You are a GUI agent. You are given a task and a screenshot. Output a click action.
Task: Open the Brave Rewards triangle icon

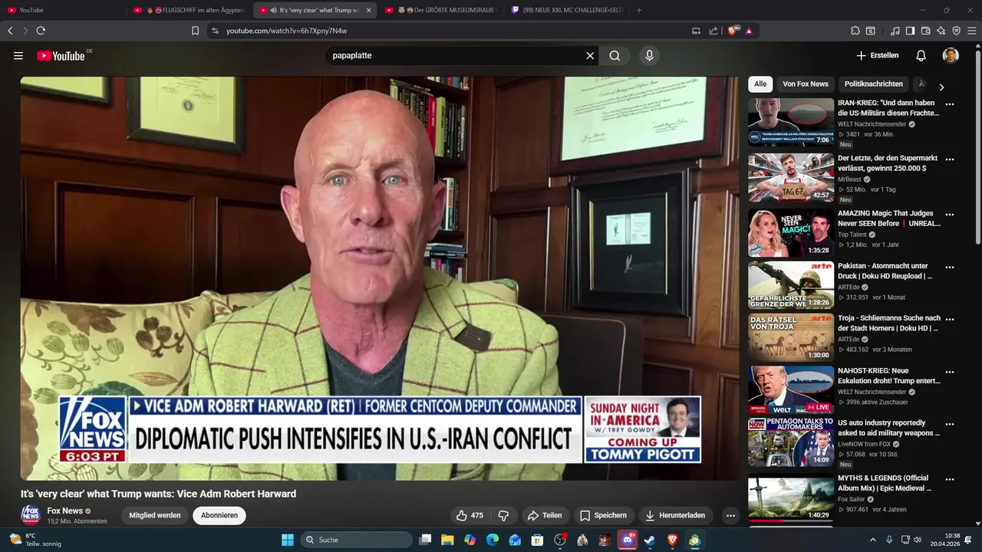point(749,31)
